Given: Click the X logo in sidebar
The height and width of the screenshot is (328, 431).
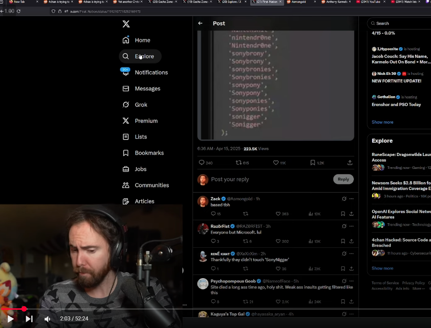Looking at the screenshot, I should (x=126, y=24).
